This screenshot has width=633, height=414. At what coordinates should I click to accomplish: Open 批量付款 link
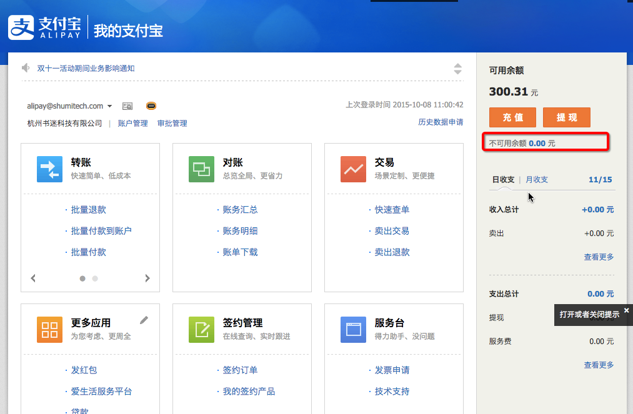[x=88, y=252]
